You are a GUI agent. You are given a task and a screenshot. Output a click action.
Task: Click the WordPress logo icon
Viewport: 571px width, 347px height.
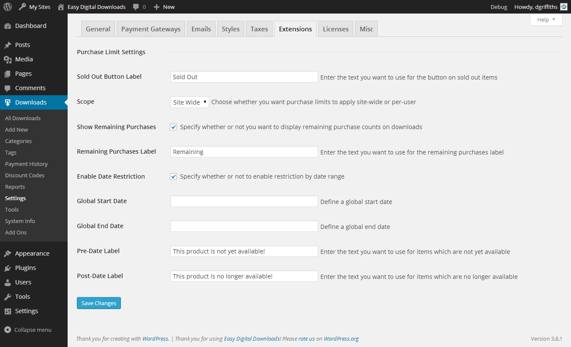coord(8,7)
